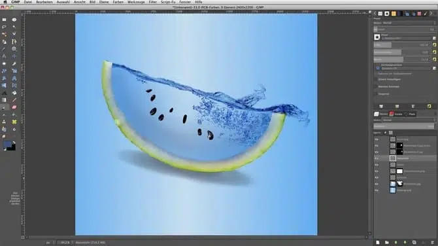This screenshot has height=246, width=438.
Task: Enable the Zittern hinzufügen checkbox
Action: [376, 79]
